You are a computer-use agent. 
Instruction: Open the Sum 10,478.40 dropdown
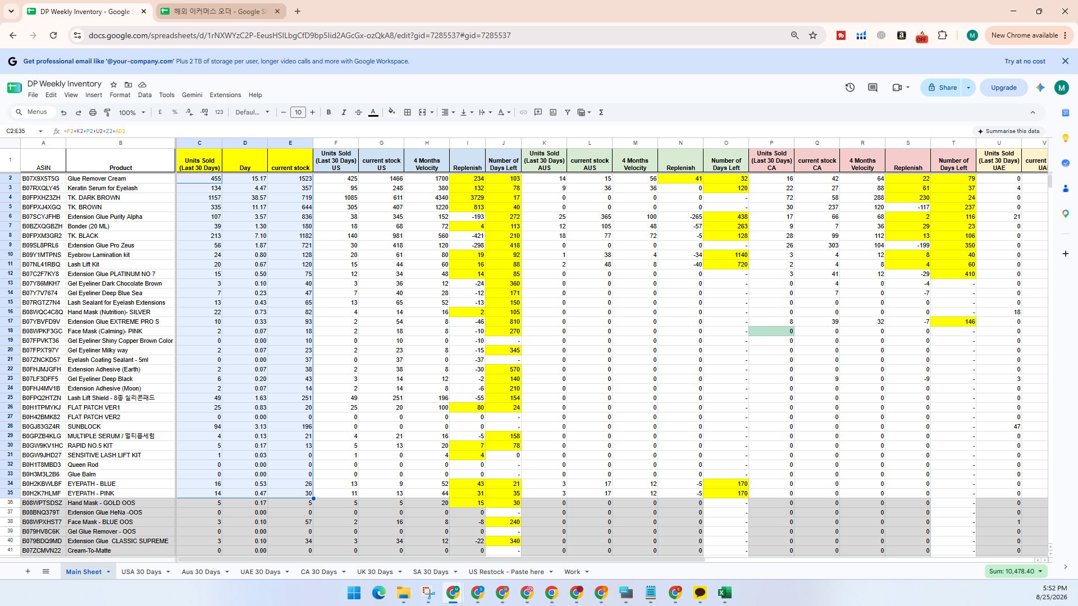click(x=1016, y=571)
